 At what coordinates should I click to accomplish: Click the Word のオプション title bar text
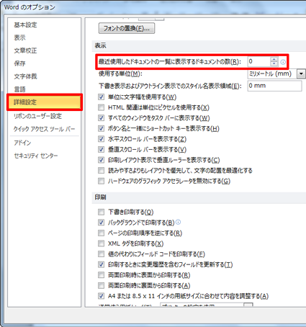(30, 7)
